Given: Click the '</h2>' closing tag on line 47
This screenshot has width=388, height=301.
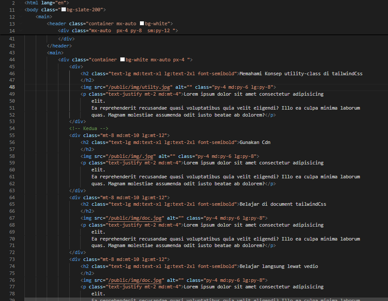Looking at the screenshot, I should tap(87, 80).
